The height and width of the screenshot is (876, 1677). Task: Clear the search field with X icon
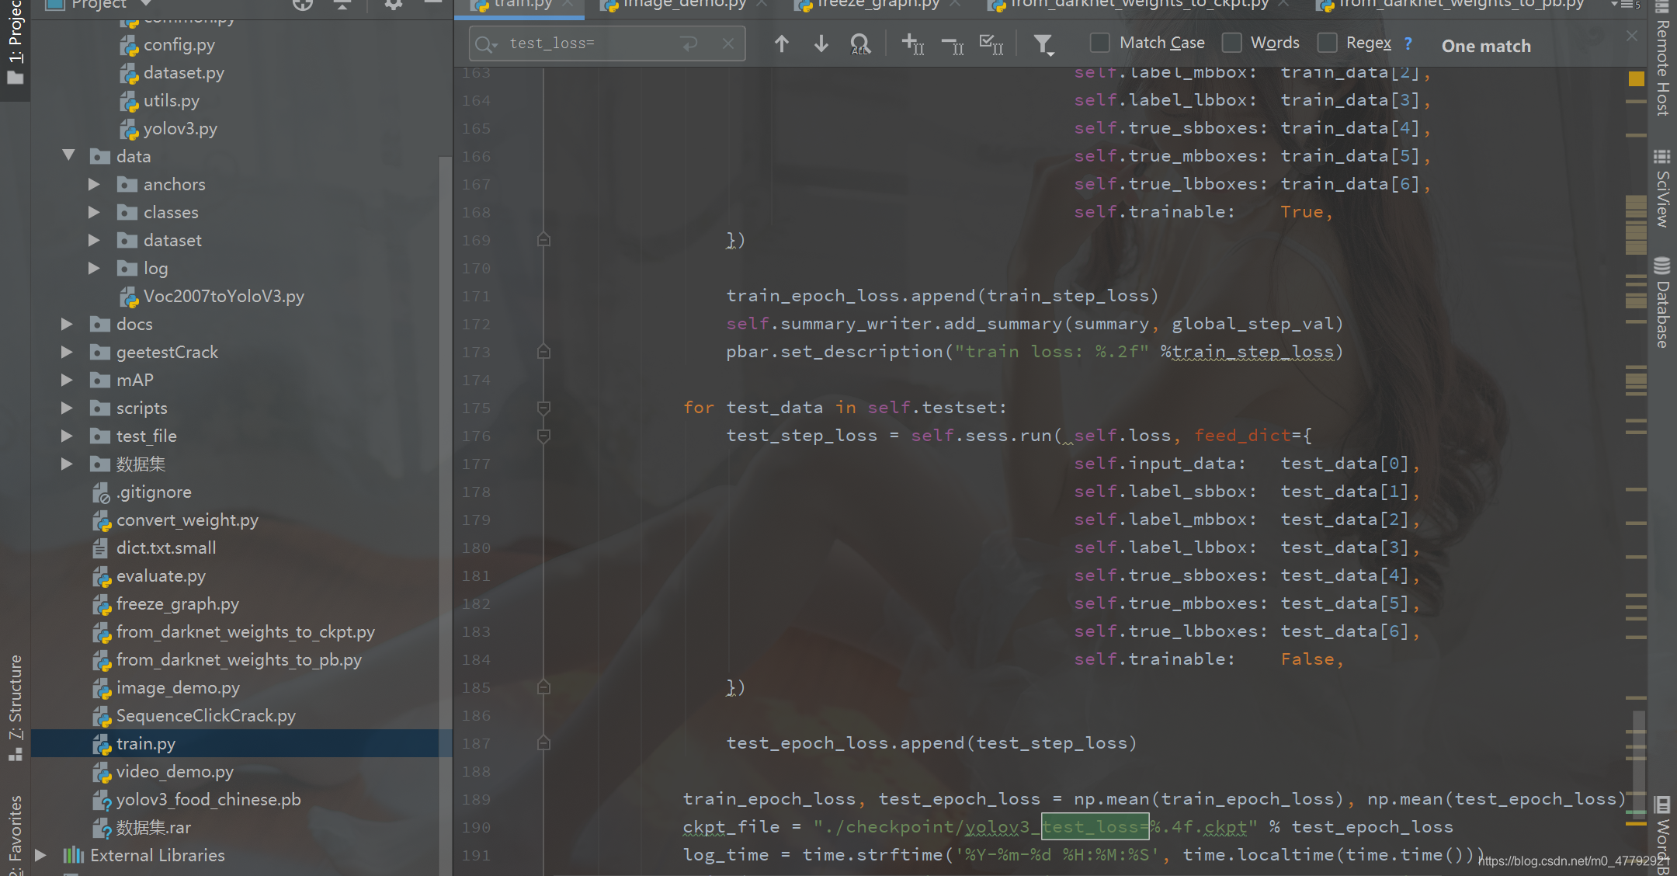click(x=727, y=44)
